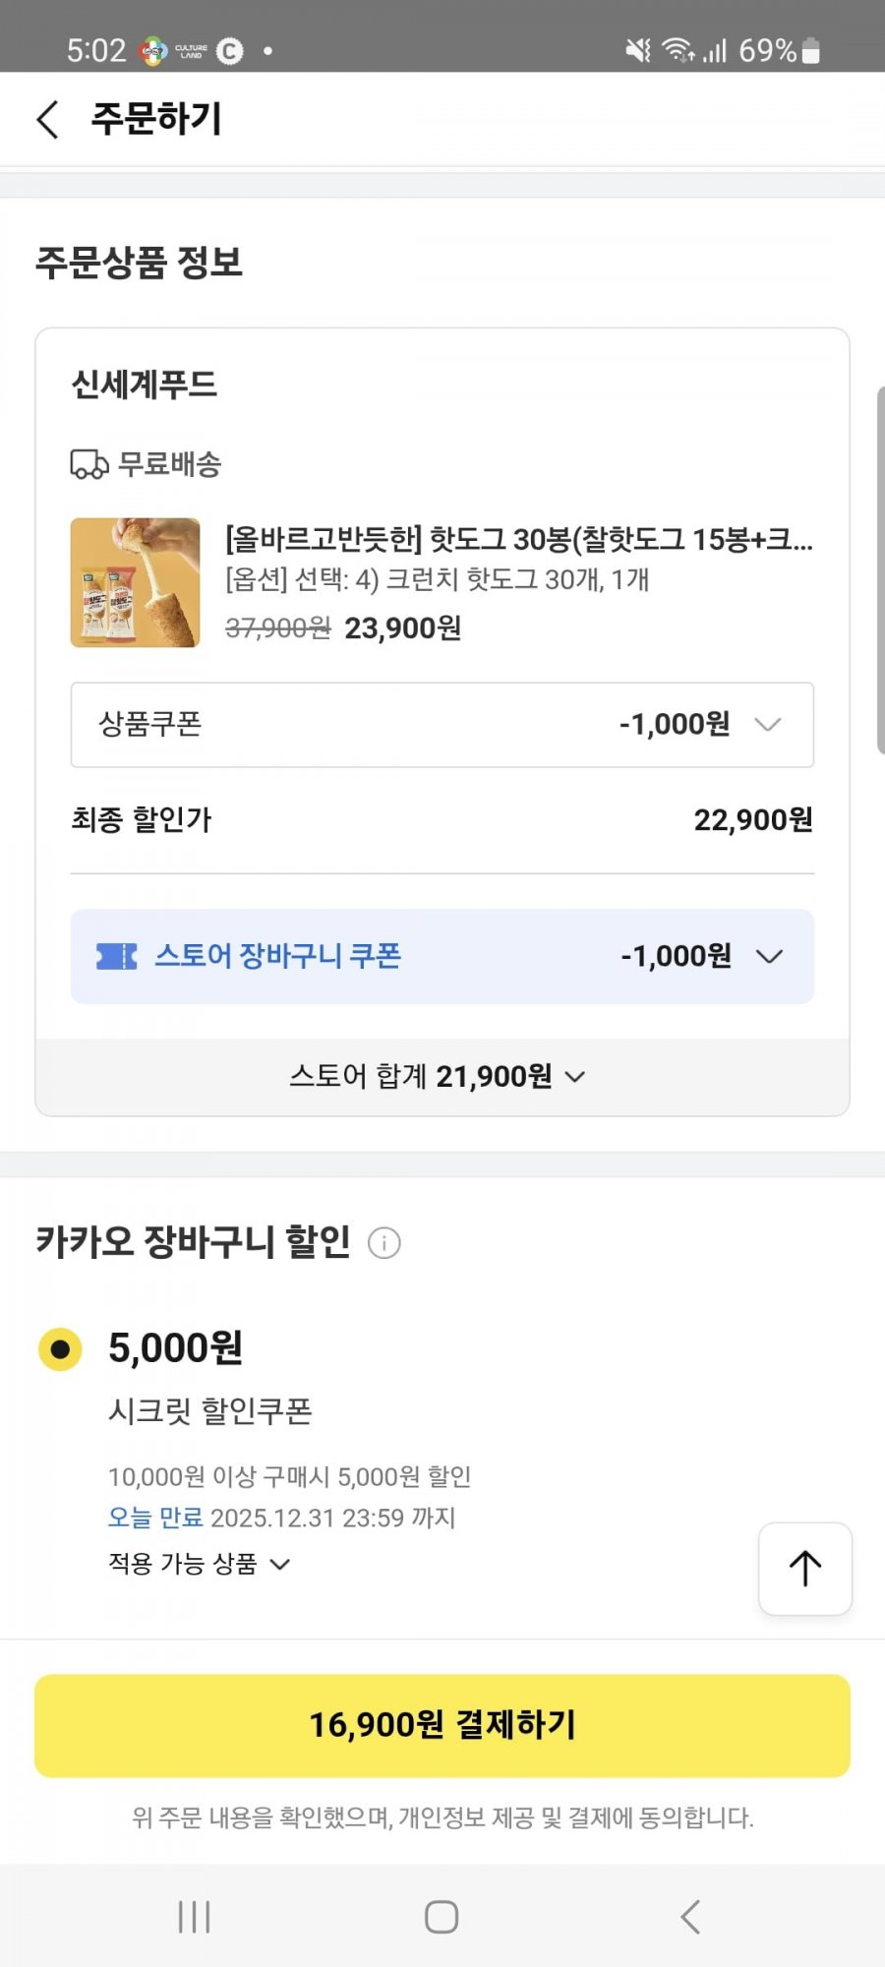The width and height of the screenshot is (885, 1967).
Task: Tap the info icon next to 카카오 장바구니 할인
Action: click(x=383, y=1243)
